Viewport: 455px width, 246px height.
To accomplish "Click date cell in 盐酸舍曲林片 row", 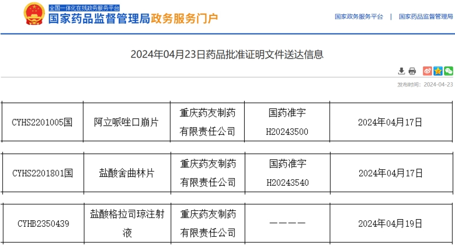I will pos(391,173).
